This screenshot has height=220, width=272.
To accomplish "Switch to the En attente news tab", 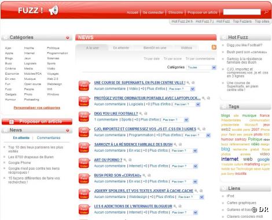I will tap(121, 48).
